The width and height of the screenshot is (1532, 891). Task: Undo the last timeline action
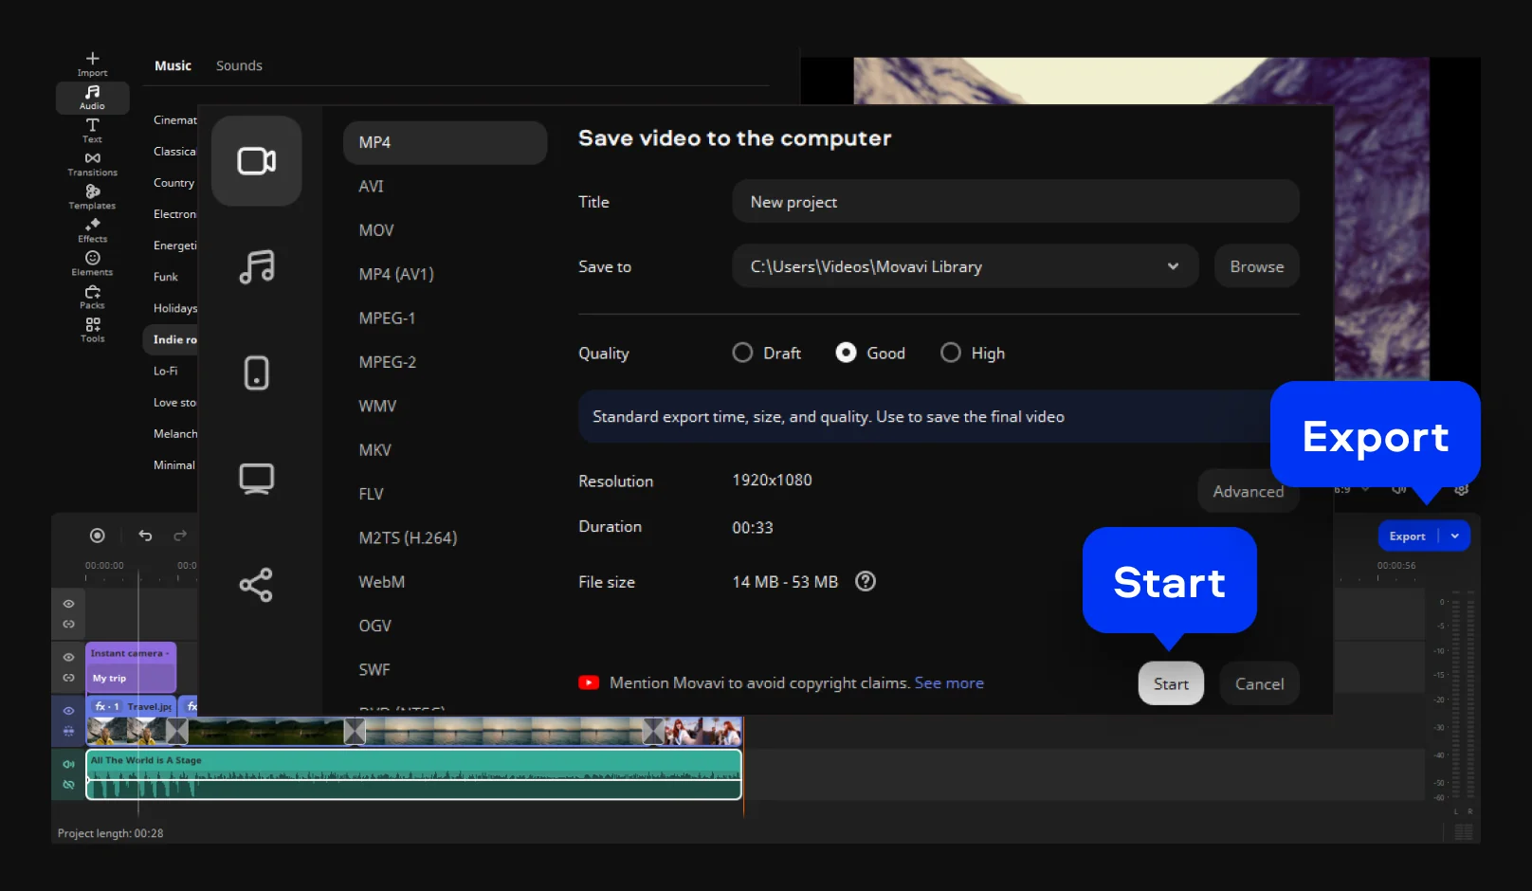pos(145,536)
